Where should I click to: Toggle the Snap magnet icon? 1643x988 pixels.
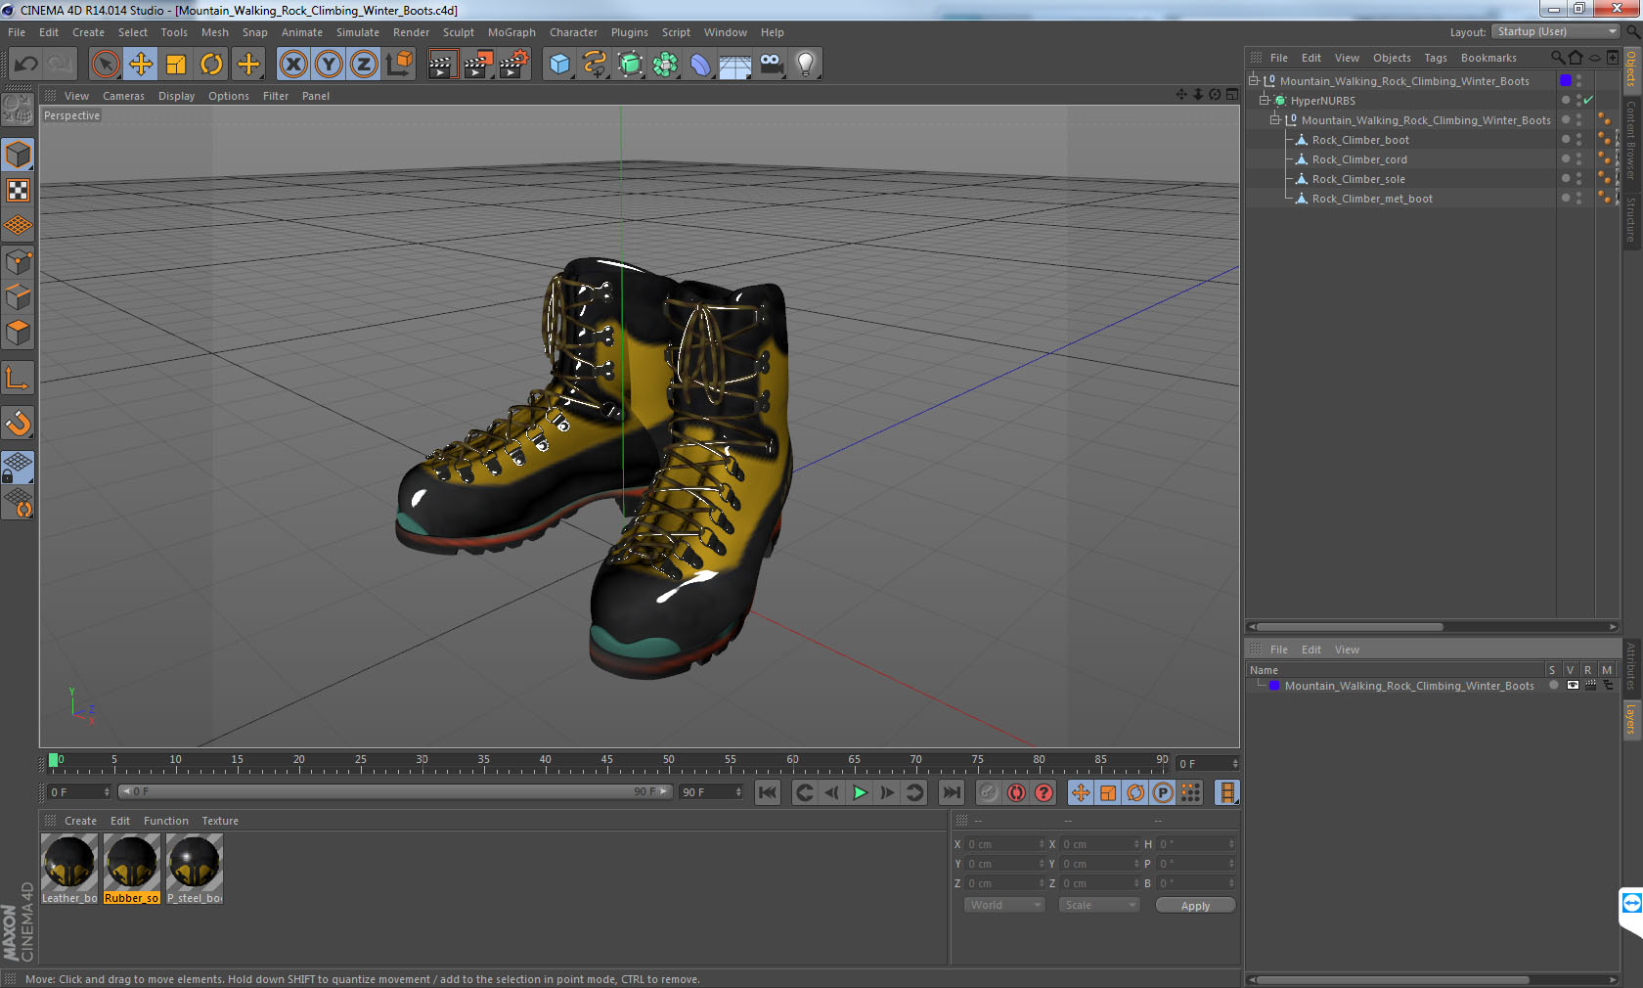tap(18, 423)
